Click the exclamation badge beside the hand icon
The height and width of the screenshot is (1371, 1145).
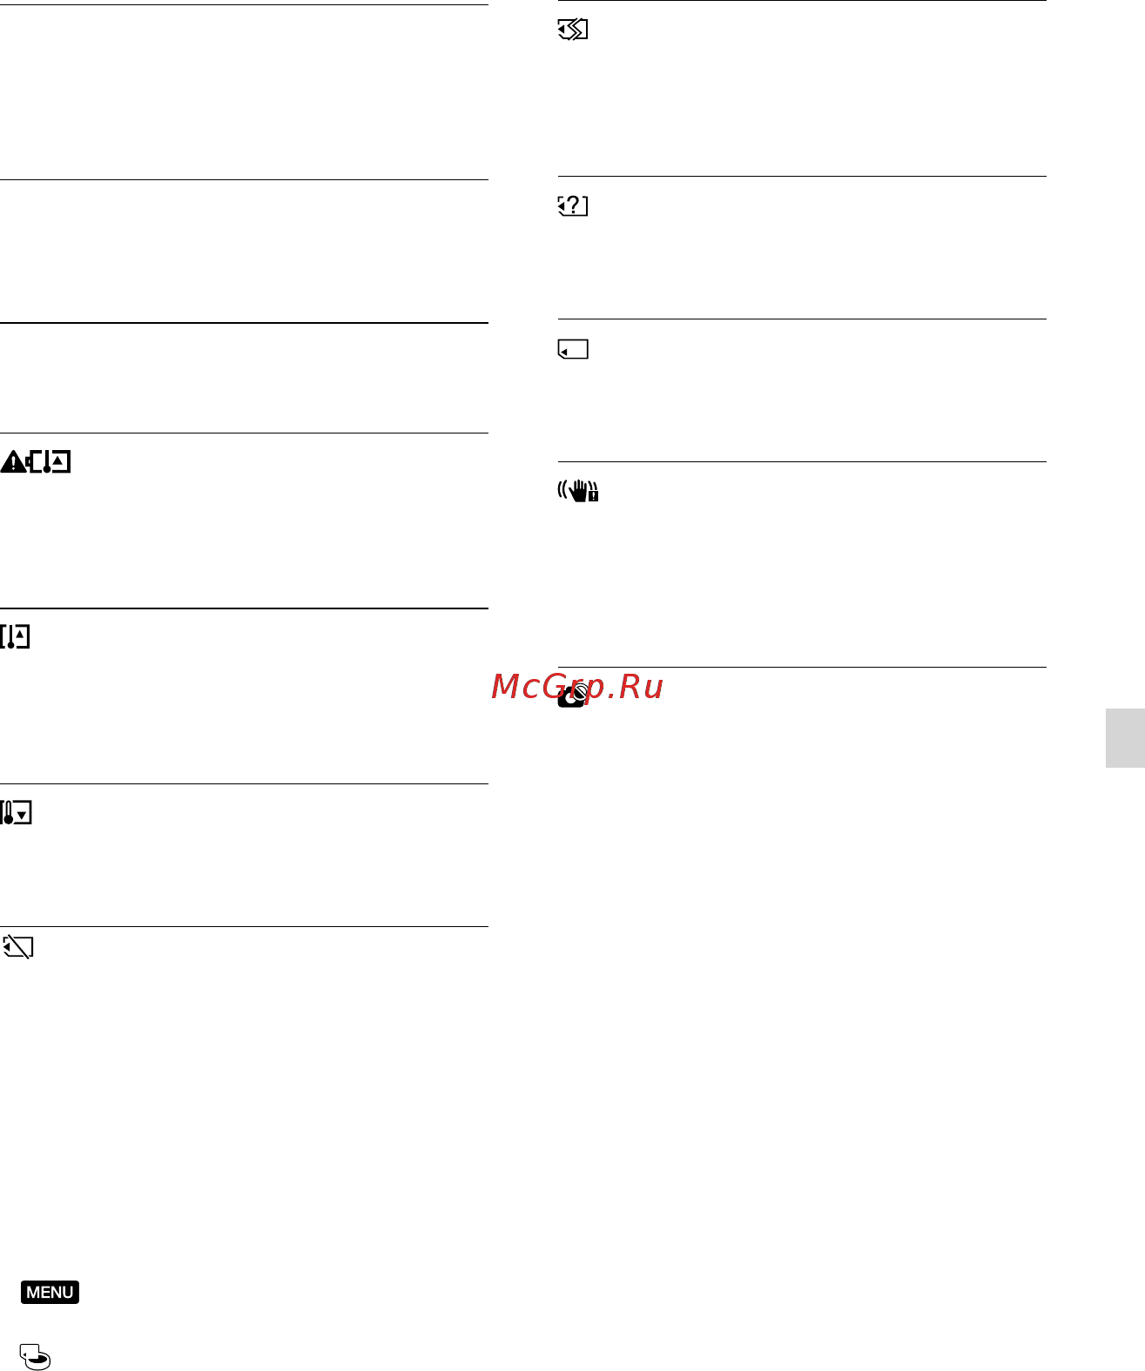594,495
